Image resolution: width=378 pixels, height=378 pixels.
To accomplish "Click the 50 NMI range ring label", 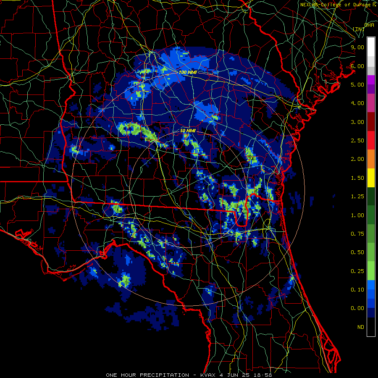I will [x=188, y=131].
